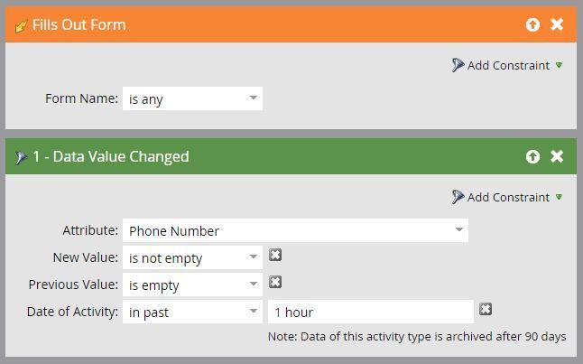Click the Add Constraint arrow in Fills Out Form
Image resolution: width=583 pixels, height=364 pixels.
(x=560, y=65)
